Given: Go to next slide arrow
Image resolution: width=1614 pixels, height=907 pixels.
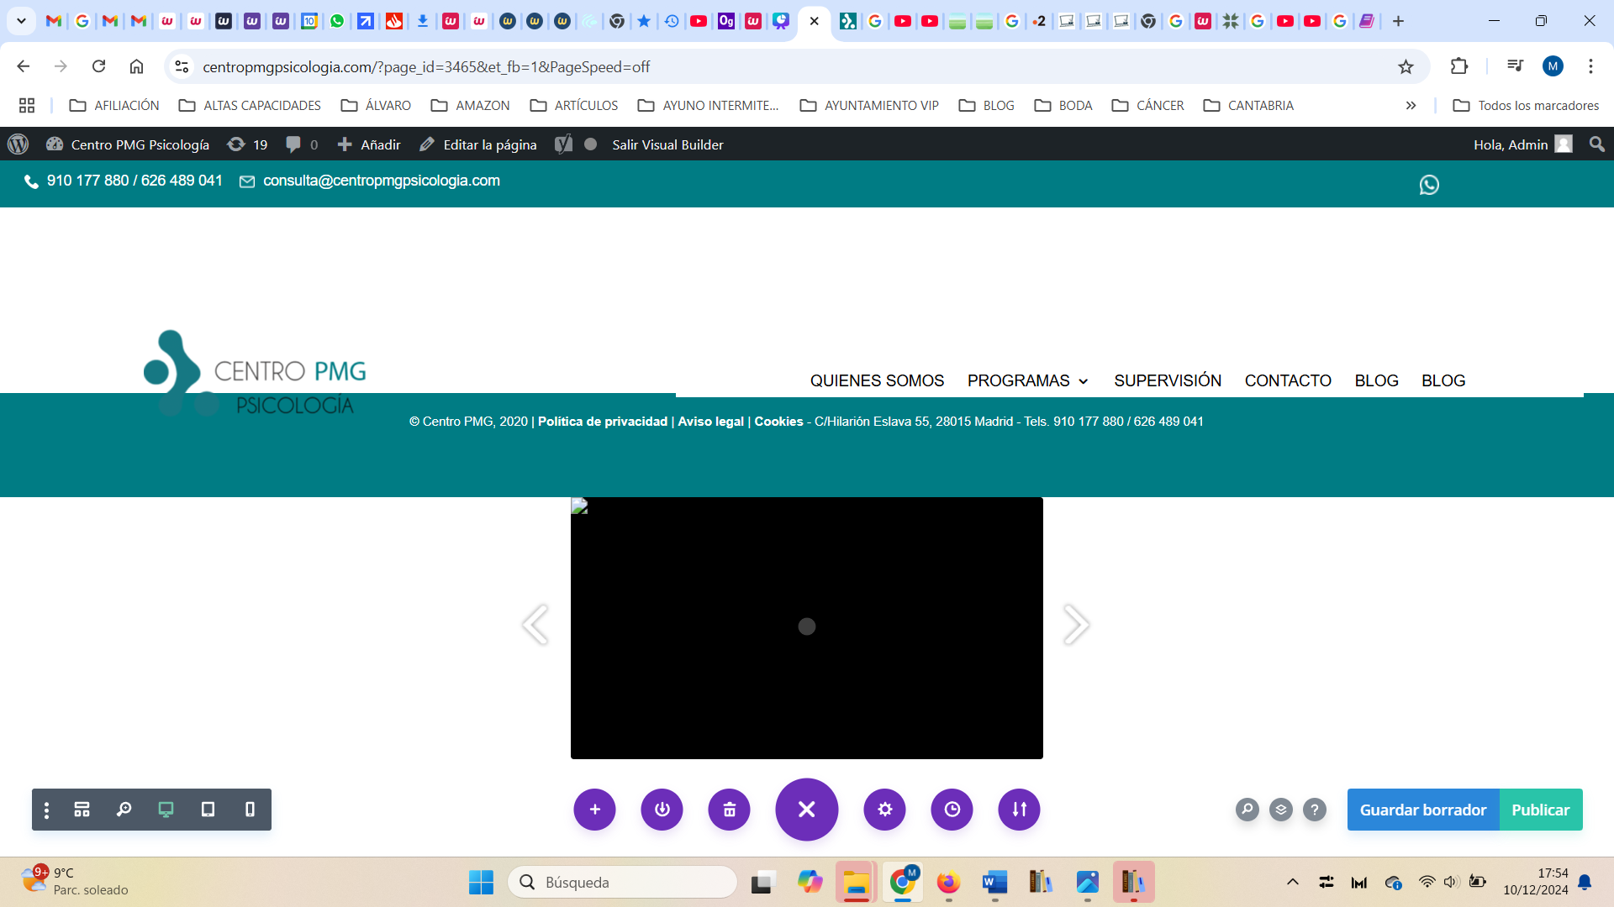Looking at the screenshot, I should pos(1077,625).
